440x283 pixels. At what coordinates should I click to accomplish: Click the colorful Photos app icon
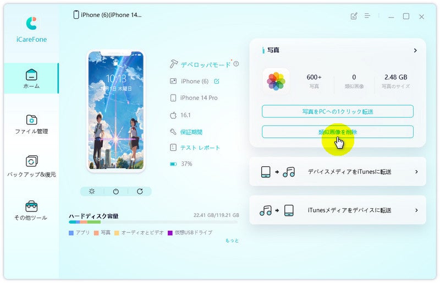tap(276, 81)
